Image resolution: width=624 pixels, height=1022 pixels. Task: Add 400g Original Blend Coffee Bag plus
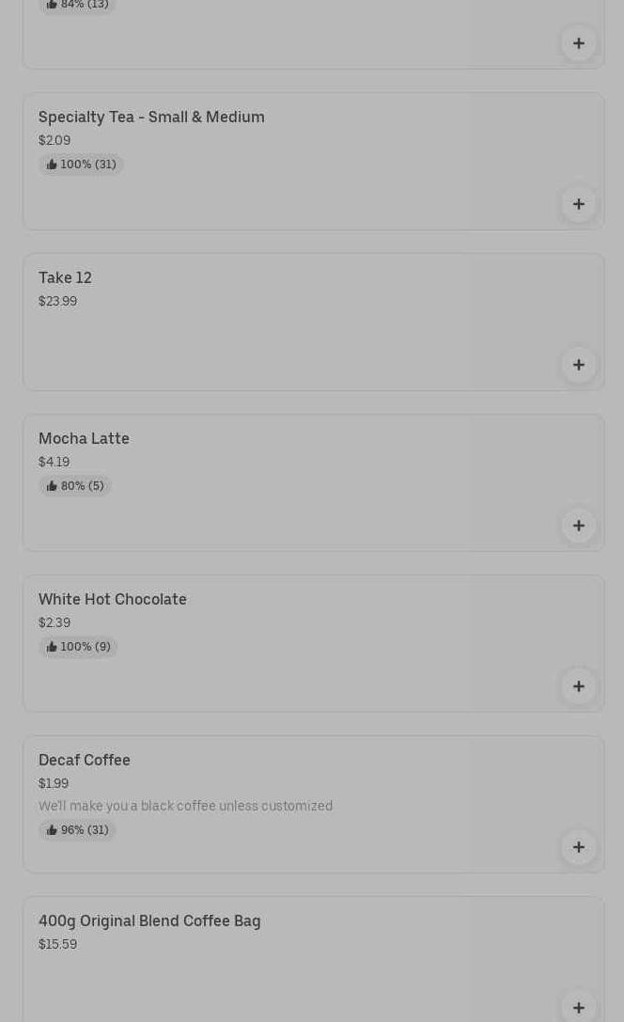point(578,1008)
